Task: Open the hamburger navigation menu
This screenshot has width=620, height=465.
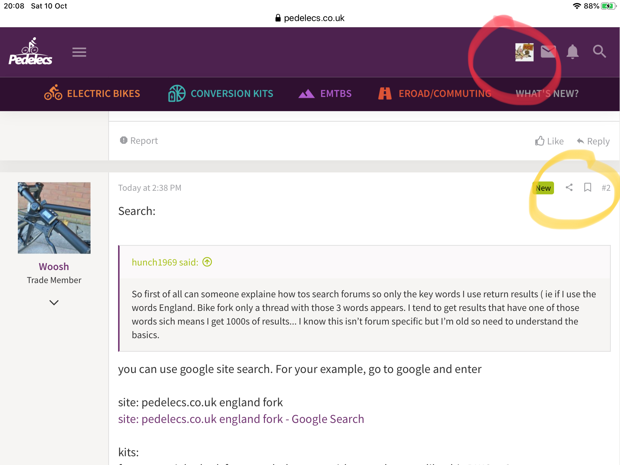Action: [79, 52]
